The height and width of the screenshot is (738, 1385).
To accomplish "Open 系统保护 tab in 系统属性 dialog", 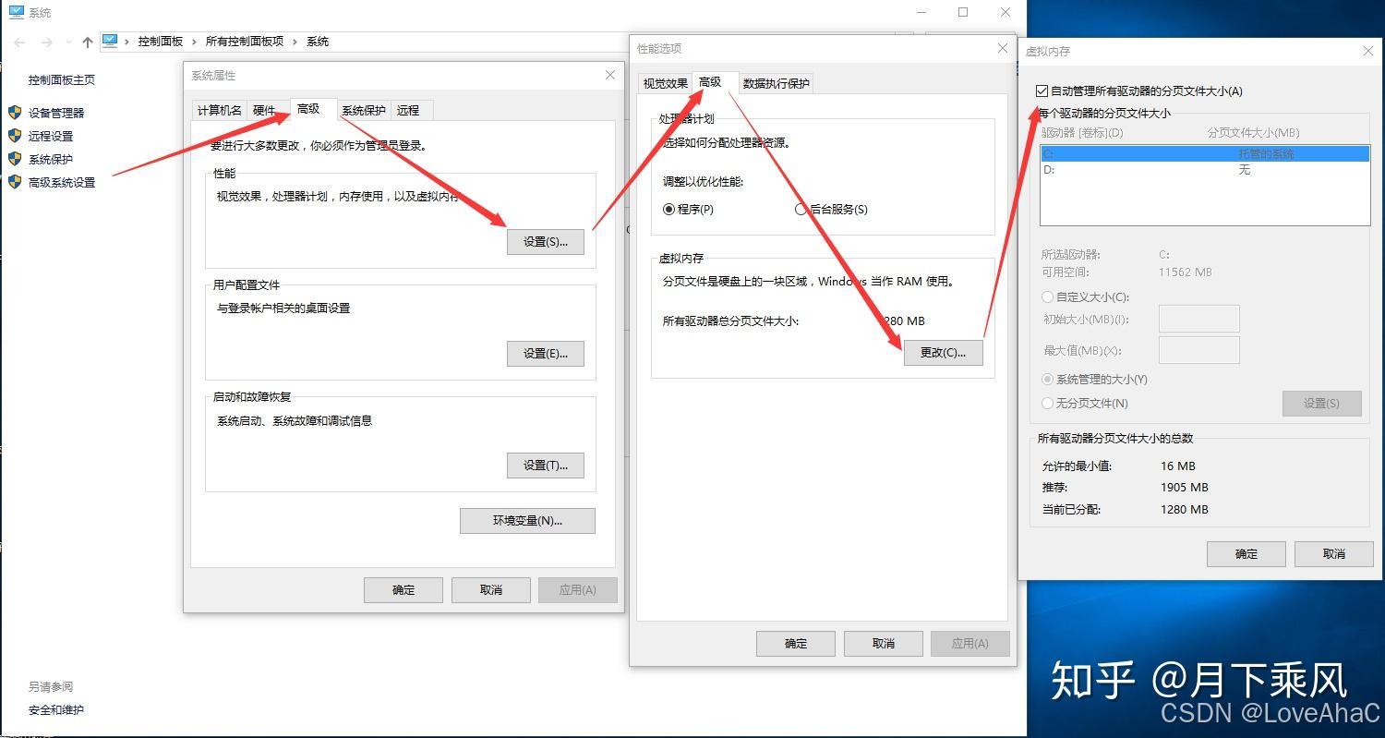I will (364, 111).
